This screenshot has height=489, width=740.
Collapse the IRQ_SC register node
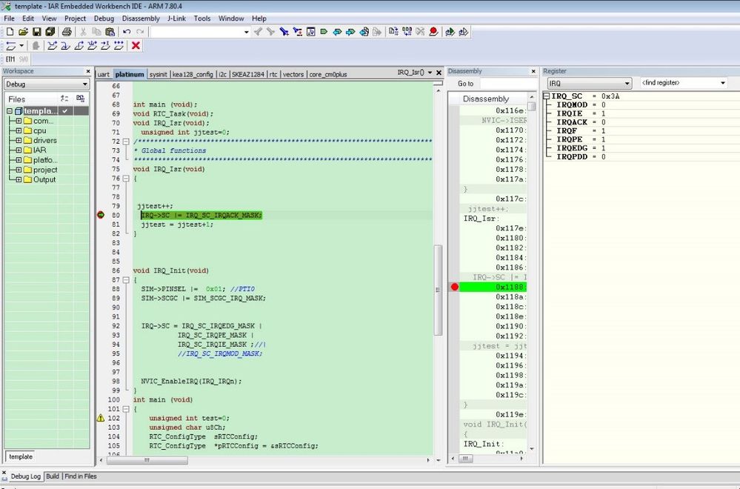click(547, 96)
